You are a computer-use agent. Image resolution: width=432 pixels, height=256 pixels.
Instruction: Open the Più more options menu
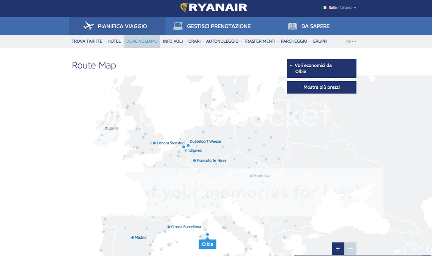[351, 41]
